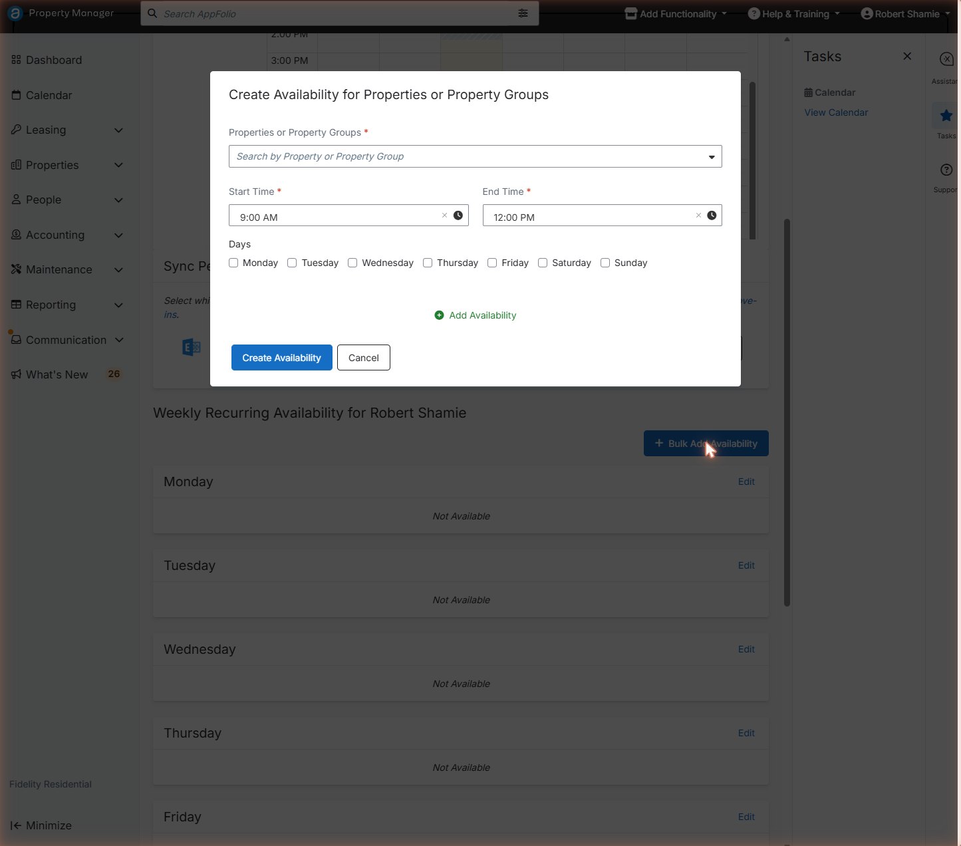This screenshot has width=961, height=846.
Task: Check the Monday checkbox
Action: pyautogui.click(x=233, y=263)
